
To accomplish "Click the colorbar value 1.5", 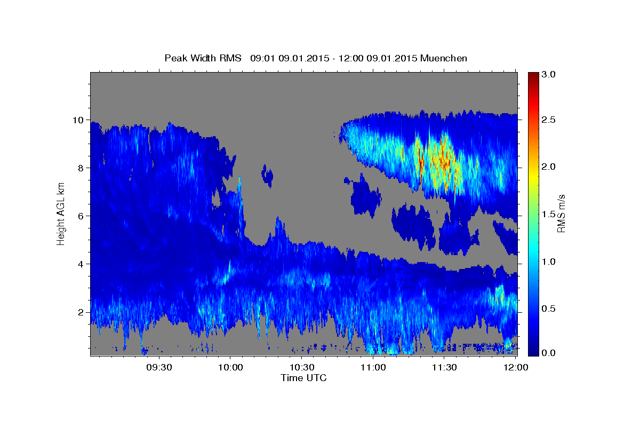I will point(549,214).
